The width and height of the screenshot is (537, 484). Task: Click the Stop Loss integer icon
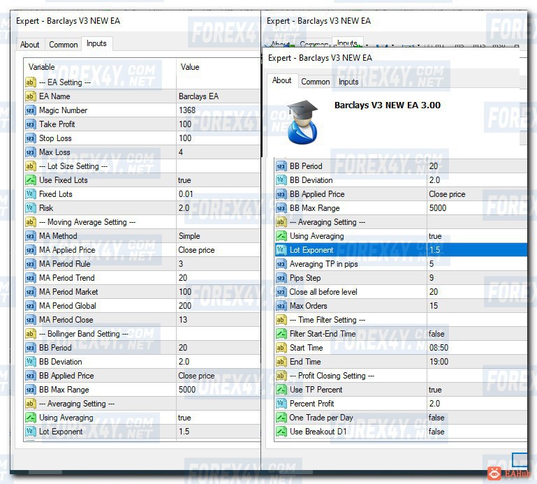point(30,138)
